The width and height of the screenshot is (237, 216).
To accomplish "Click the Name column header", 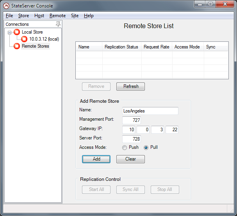I will pyautogui.click(x=89, y=47).
